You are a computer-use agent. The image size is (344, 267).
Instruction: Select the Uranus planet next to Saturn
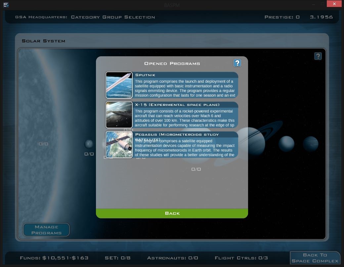click(x=286, y=144)
